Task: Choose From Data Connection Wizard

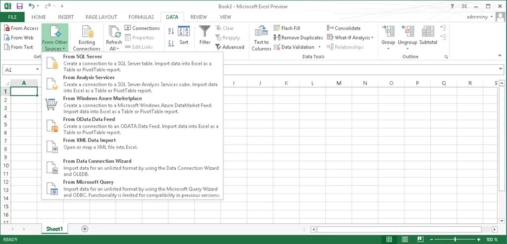Action: [132, 167]
